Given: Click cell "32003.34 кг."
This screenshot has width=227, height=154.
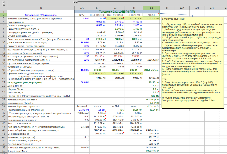Looking at the screenshot, I should [151, 147].
